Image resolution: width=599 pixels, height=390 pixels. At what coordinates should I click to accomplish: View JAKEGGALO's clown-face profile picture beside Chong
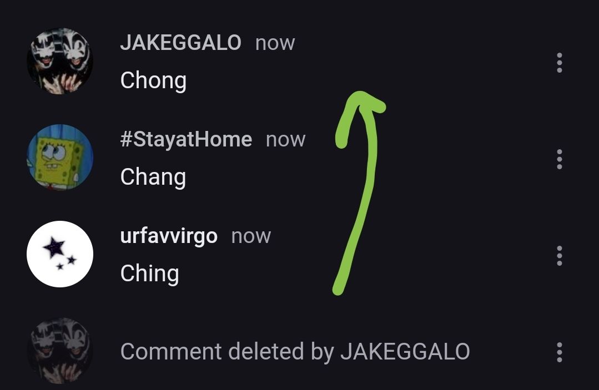pyautogui.click(x=60, y=61)
